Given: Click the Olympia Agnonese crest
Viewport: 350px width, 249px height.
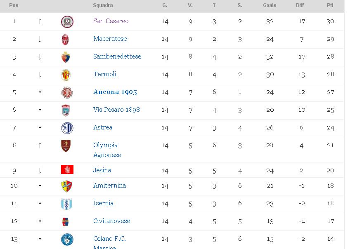Looking at the screenshot, I should [66, 146].
